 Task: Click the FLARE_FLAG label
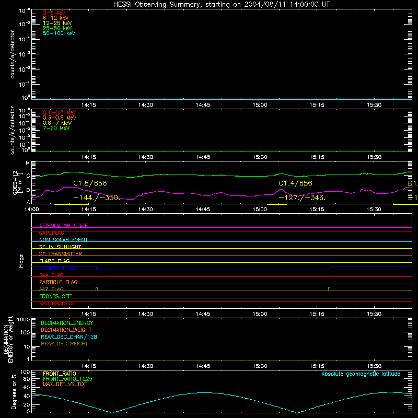pos(54,261)
